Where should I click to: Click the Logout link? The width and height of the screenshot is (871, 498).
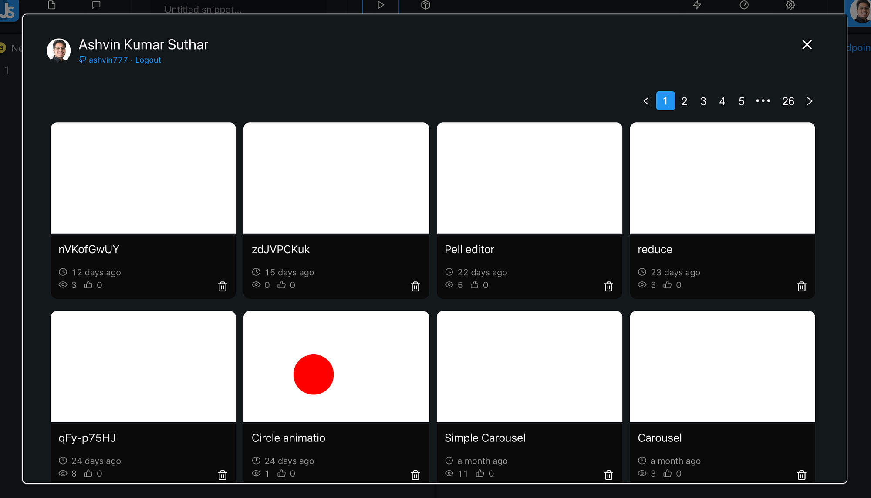pos(148,60)
